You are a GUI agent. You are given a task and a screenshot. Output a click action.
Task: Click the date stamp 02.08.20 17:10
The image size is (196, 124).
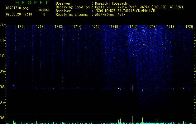19,14
